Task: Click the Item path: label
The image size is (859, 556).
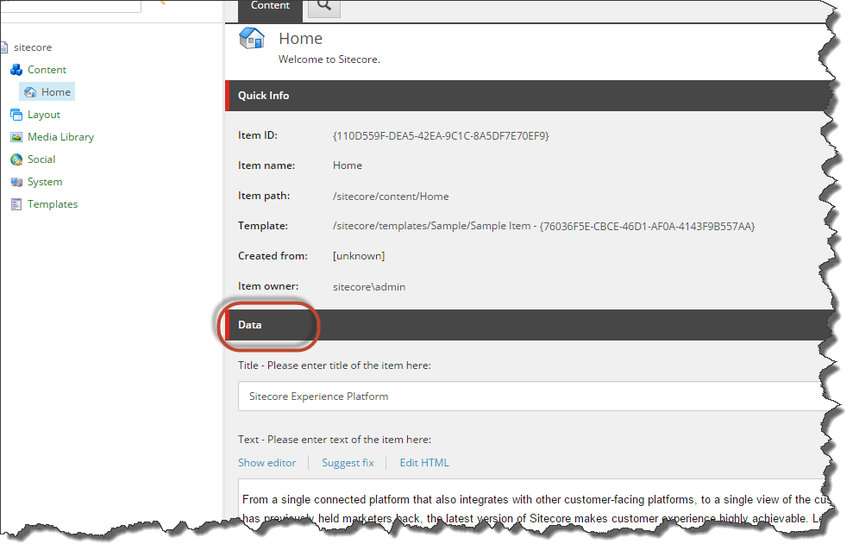Action: pos(264,196)
